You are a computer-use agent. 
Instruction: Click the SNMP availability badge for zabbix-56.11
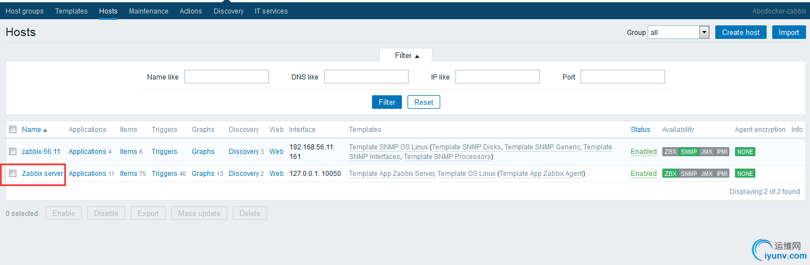coord(688,152)
